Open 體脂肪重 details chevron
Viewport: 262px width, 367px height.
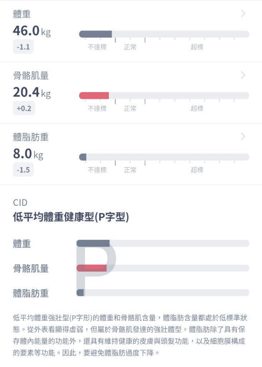click(x=243, y=137)
